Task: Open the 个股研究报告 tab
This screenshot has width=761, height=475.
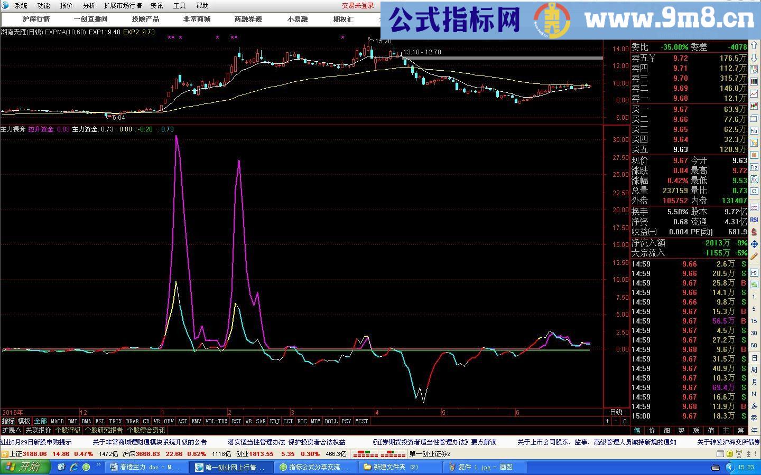Action: [x=104, y=430]
